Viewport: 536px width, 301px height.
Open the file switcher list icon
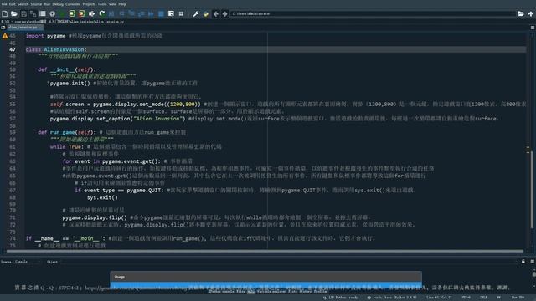[x=43, y=13]
